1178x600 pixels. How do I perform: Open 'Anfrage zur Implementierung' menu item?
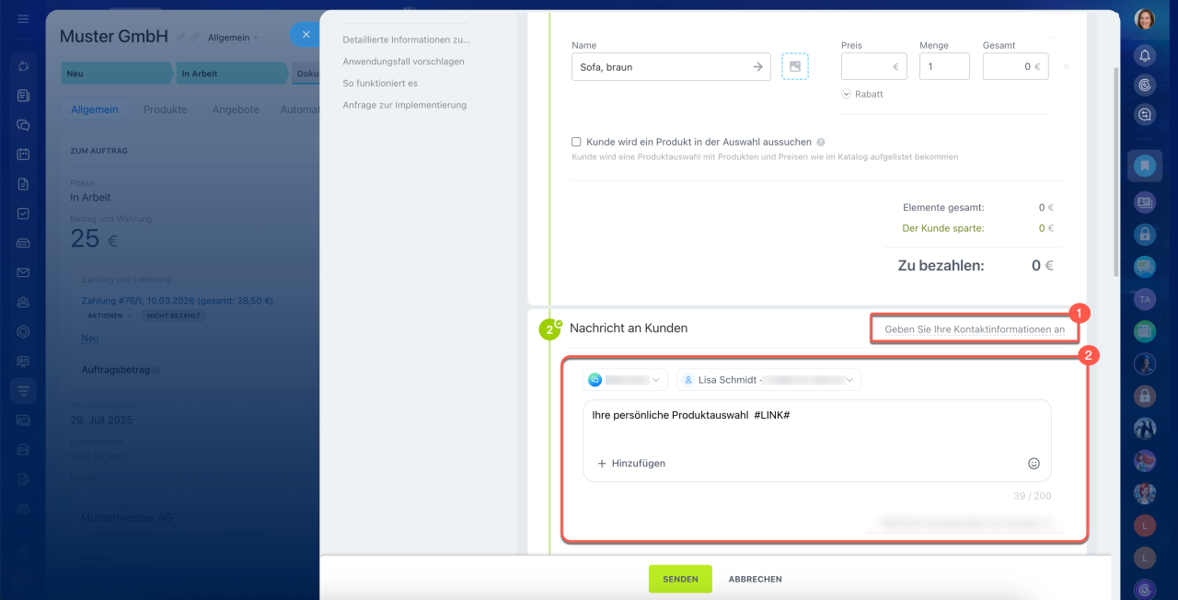click(x=404, y=105)
